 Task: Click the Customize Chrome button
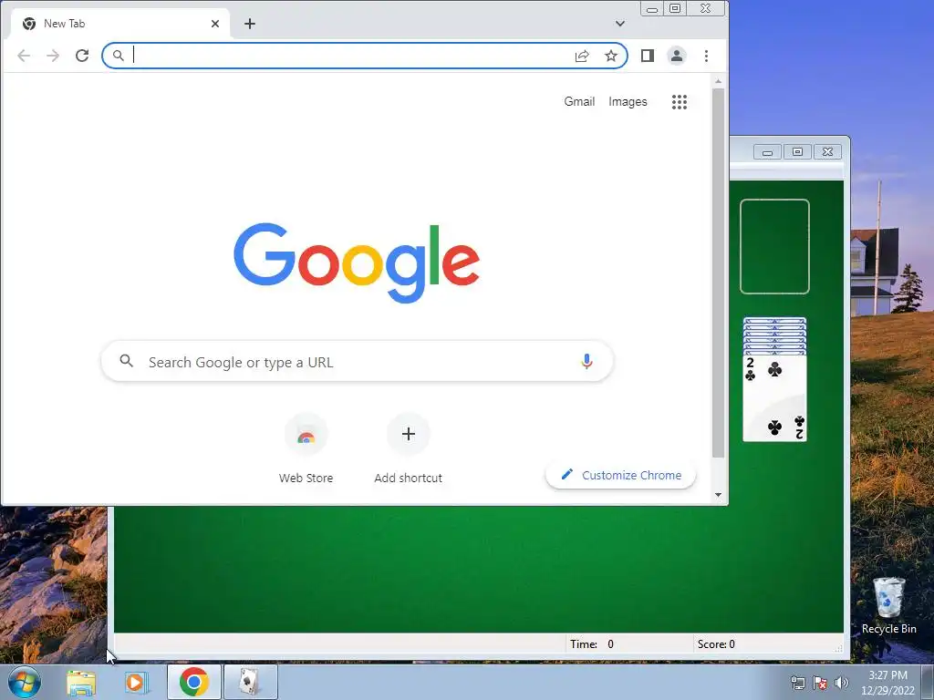[x=620, y=475]
